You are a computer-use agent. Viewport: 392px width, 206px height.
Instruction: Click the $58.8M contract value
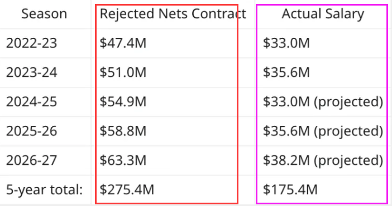(x=123, y=131)
